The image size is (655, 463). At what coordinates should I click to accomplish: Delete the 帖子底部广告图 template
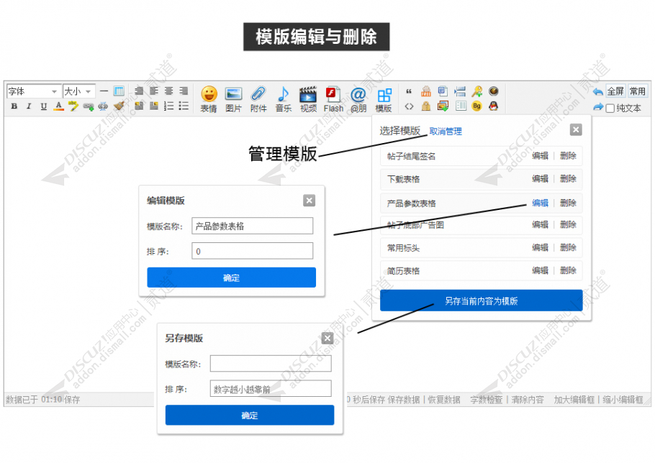[568, 224]
